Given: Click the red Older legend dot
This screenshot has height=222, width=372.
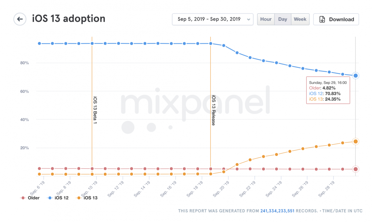Looking at the screenshot, I should coord(23,198).
